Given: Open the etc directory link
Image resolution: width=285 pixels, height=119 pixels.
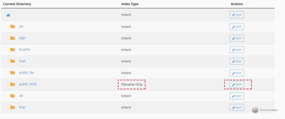Looking at the screenshot, I should 21,26.
